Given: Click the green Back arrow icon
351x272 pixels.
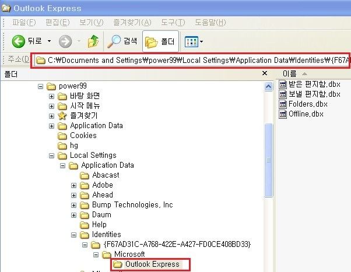Looking at the screenshot, I should 18,41.
